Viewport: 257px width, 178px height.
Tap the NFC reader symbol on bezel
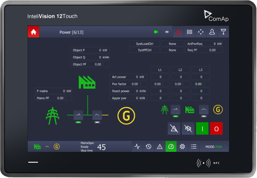pos(203,163)
